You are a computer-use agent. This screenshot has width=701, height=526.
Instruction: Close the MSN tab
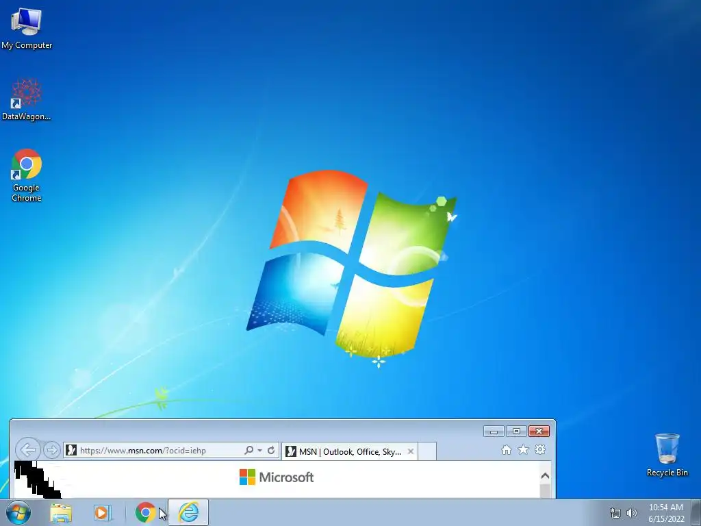pyautogui.click(x=411, y=451)
